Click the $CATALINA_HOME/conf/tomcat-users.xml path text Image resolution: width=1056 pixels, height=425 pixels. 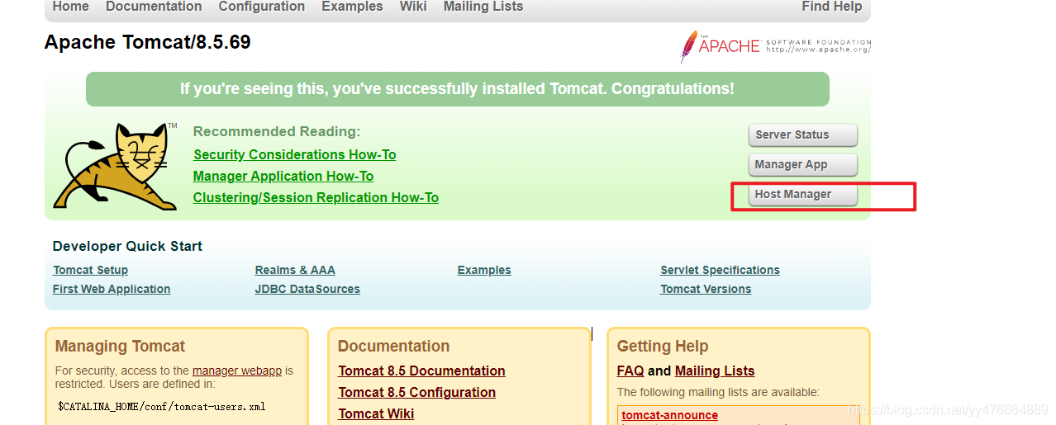pos(161,407)
